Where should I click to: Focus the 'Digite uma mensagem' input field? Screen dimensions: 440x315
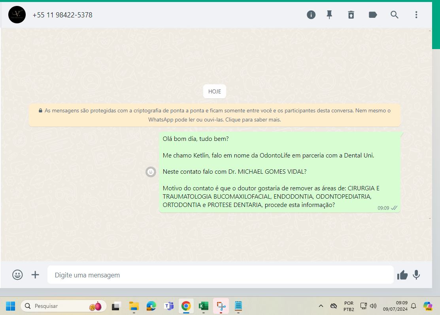tap(220, 275)
